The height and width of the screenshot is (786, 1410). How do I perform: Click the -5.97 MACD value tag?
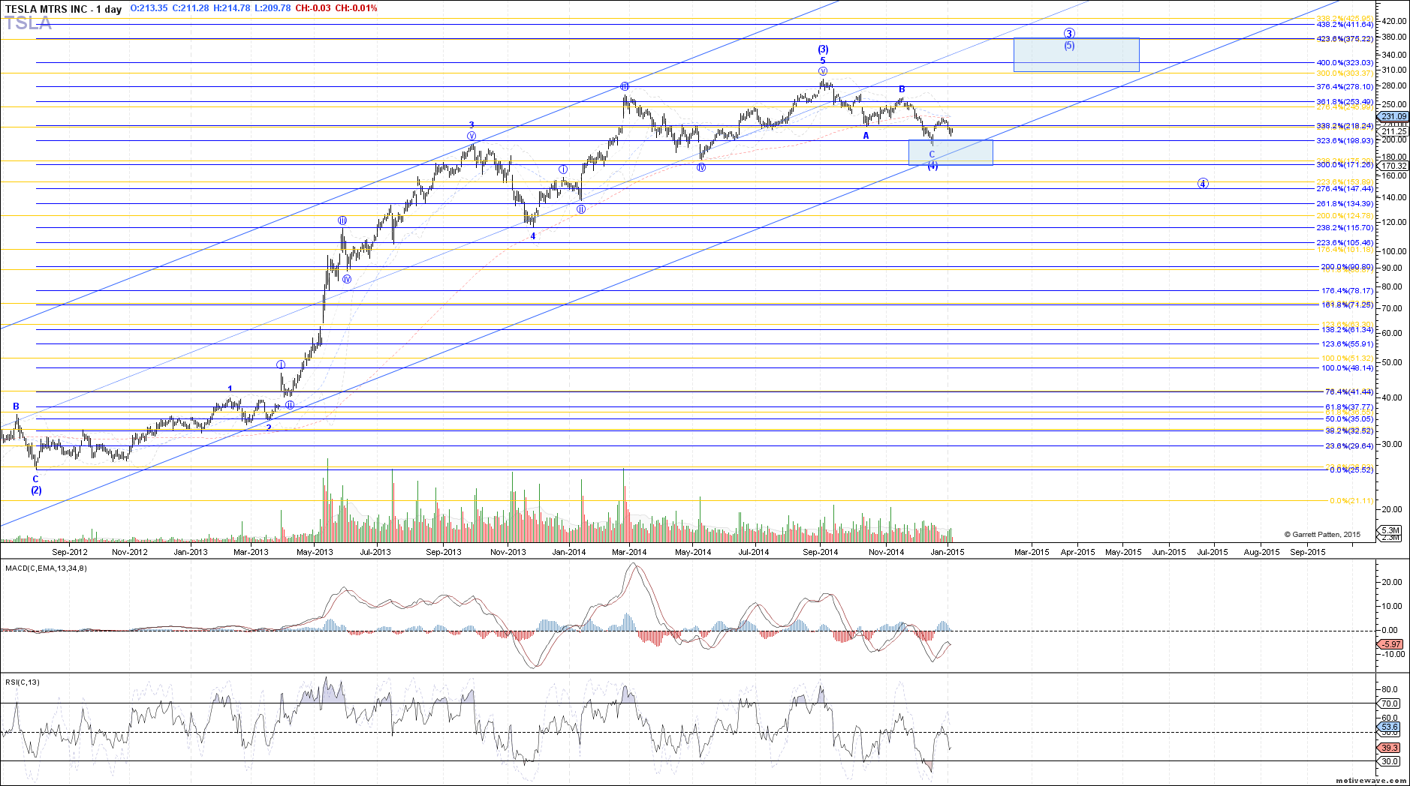coord(1391,644)
